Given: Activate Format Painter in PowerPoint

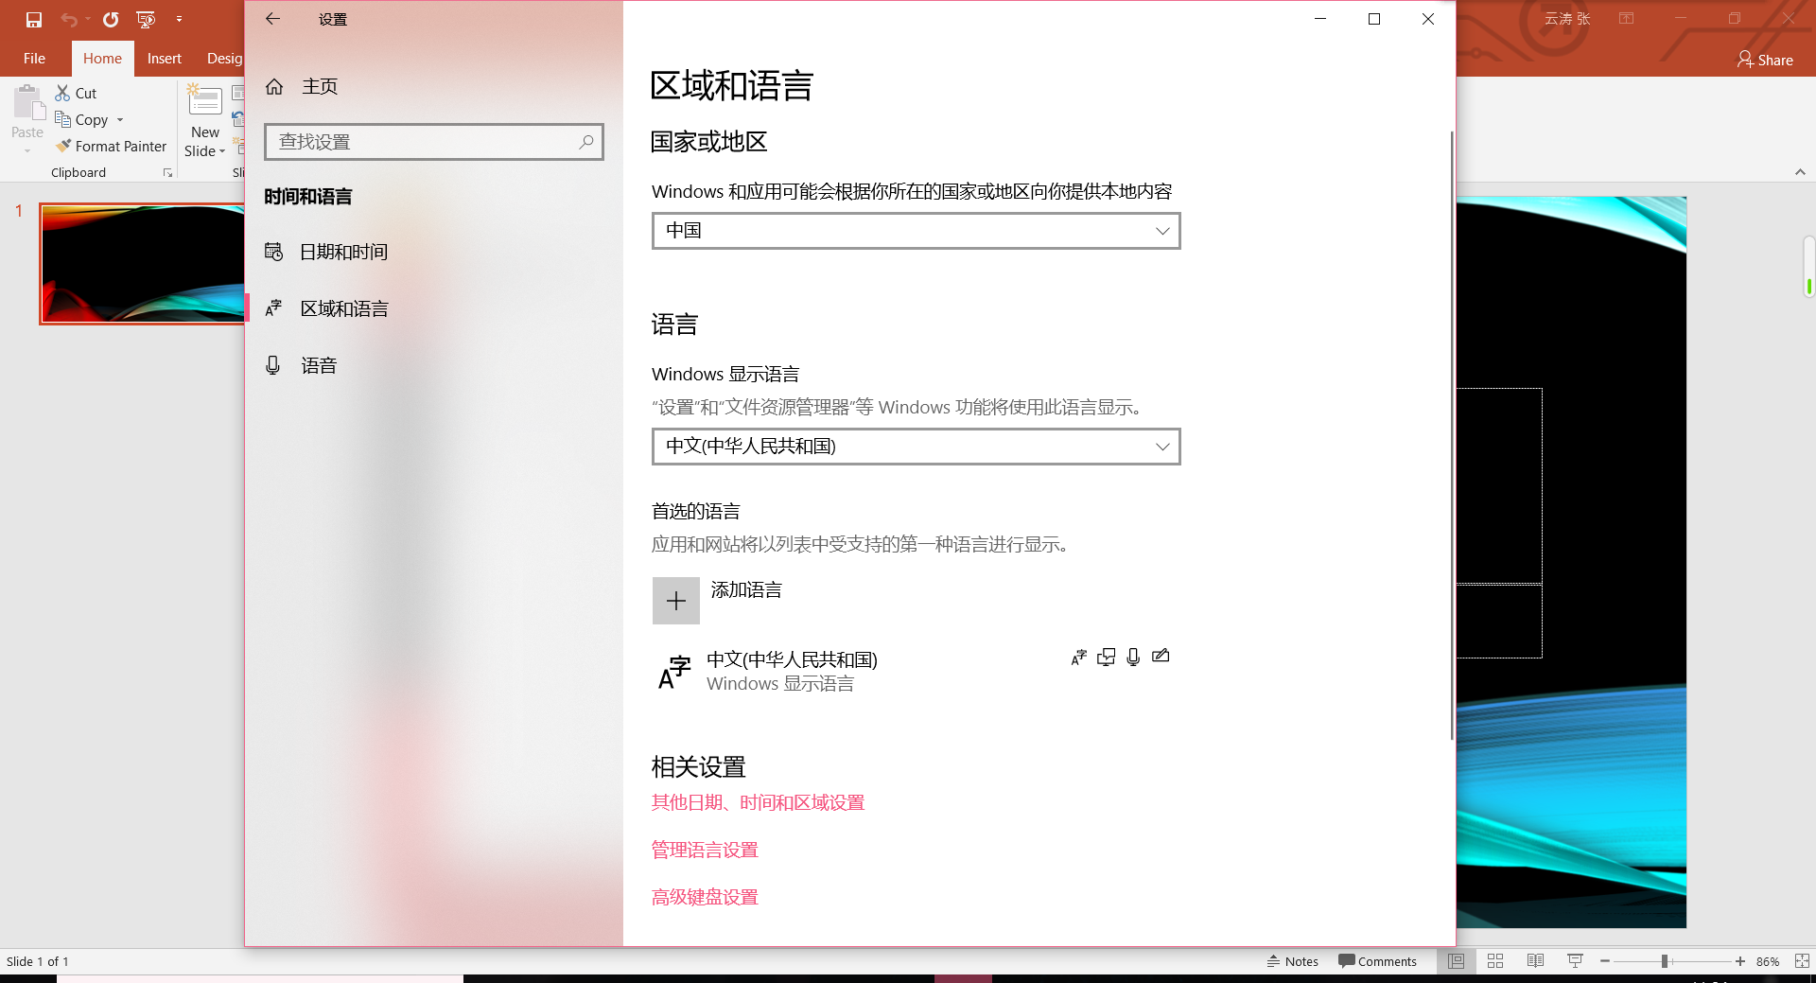Looking at the screenshot, I should pyautogui.click(x=111, y=146).
